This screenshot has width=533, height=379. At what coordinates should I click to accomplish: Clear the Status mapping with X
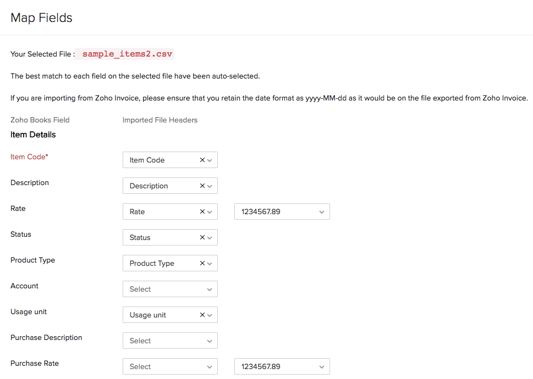tap(202, 237)
